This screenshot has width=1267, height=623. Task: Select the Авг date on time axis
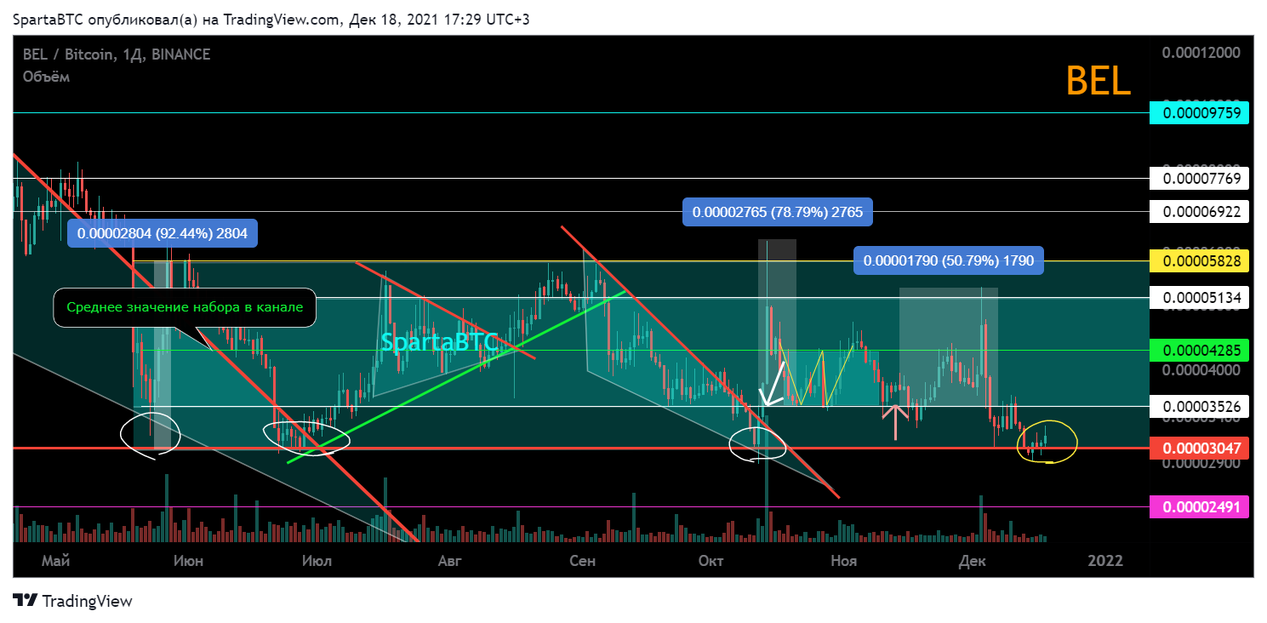449,561
